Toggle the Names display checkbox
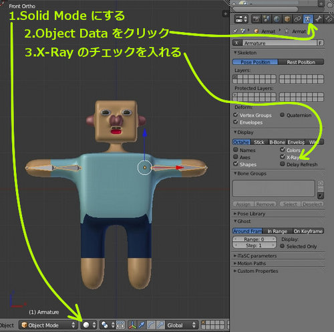Viewport: 334px width, 332px height. click(236, 150)
